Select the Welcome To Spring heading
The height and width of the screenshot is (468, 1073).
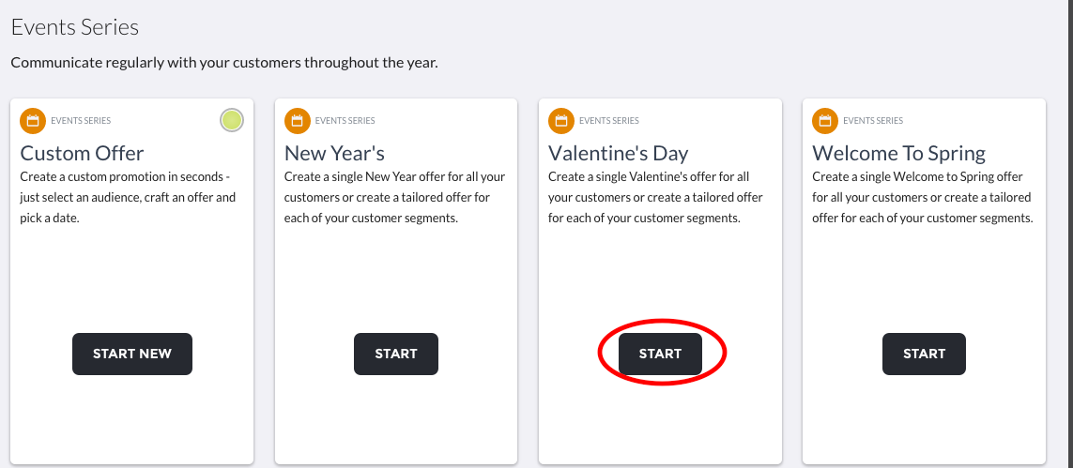tap(899, 153)
